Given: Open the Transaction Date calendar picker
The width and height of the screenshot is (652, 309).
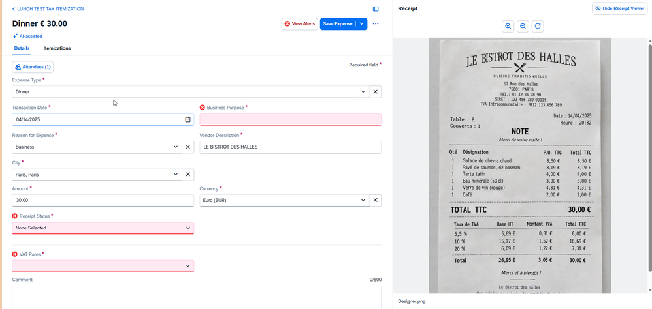Looking at the screenshot, I should point(187,119).
